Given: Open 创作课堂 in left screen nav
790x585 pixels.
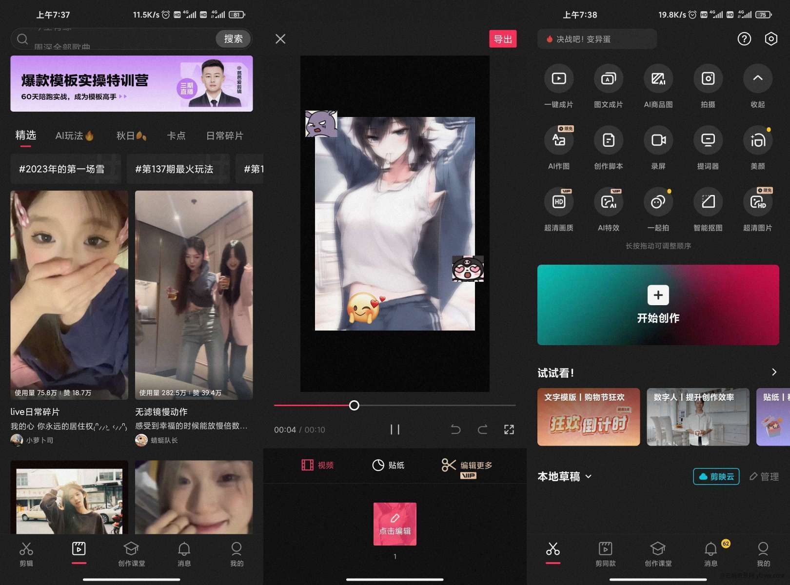Looking at the screenshot, I should pyautogui.click(x=132, y=554).
